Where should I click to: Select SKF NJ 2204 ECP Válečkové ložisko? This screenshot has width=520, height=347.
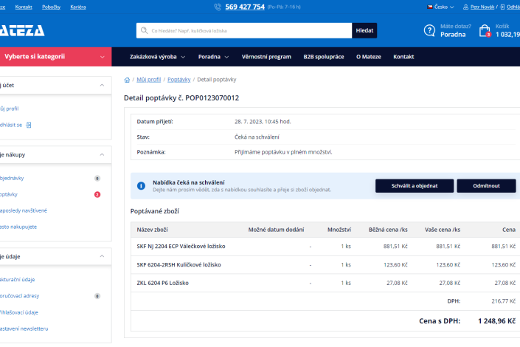pyautogui.click(x=181, y=247)
